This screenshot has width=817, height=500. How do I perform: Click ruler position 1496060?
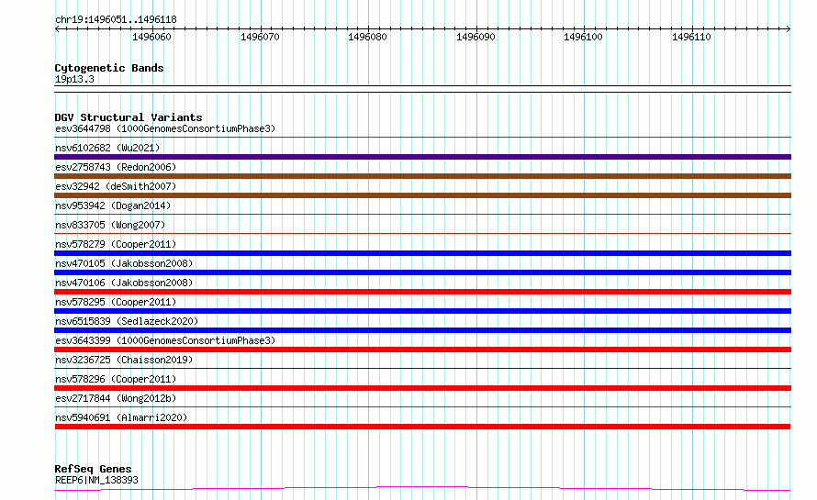[151, 37]
